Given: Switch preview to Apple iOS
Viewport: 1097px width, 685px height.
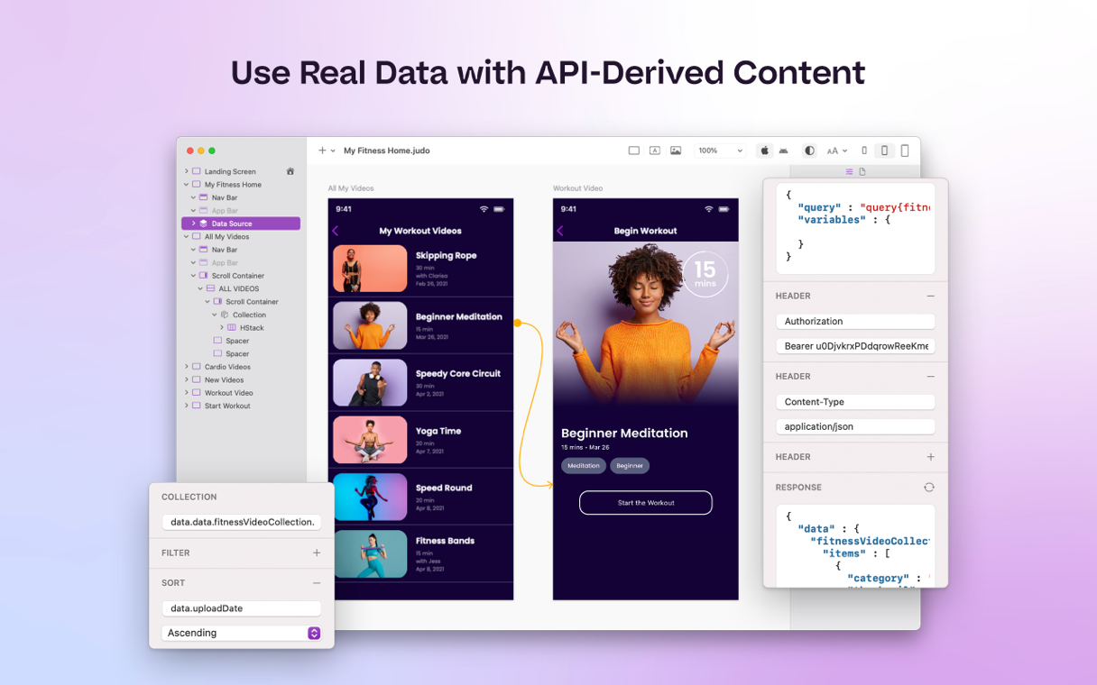Looking at the screenshot, I should (764, 151).
